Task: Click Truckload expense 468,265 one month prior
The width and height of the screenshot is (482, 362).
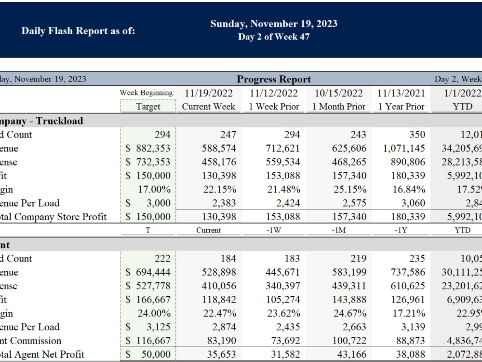Action: [349, 162]
